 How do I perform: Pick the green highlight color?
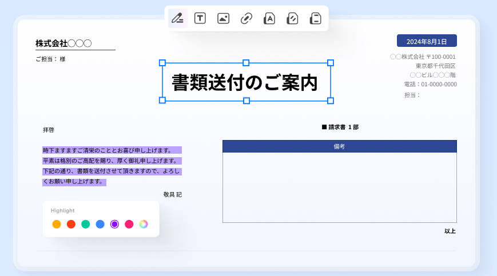[x=86, y=224]
